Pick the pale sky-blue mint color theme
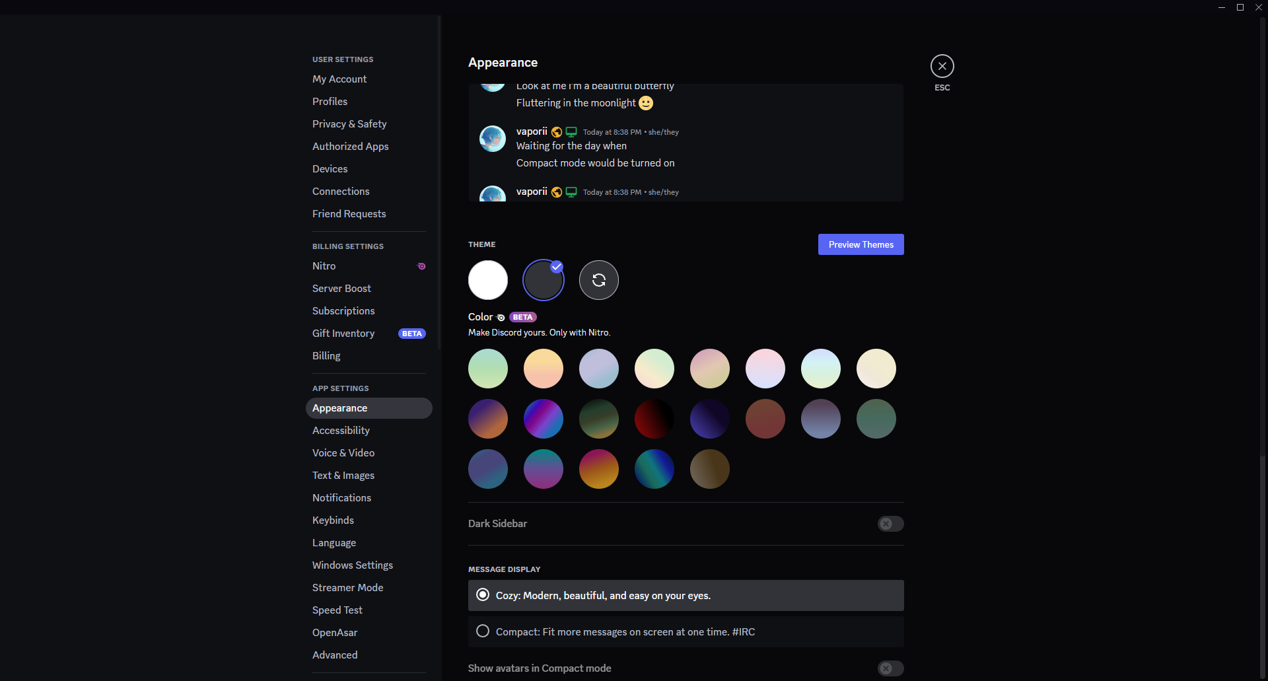1268x681 pixels. tap(821, 369)
